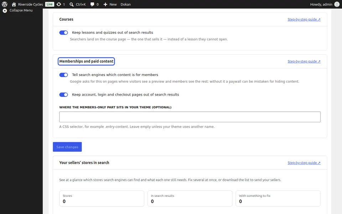
Task: Click the Riverside Cycles site name
Action: (x=31, y=4)
